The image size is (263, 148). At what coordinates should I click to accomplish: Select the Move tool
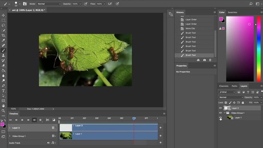coord(3,15)
